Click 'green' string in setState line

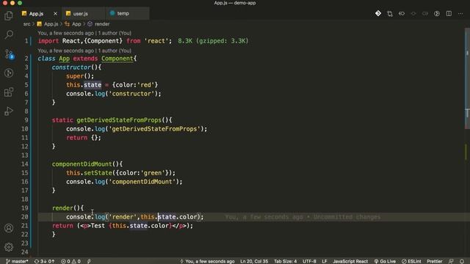tap(153, 173)
